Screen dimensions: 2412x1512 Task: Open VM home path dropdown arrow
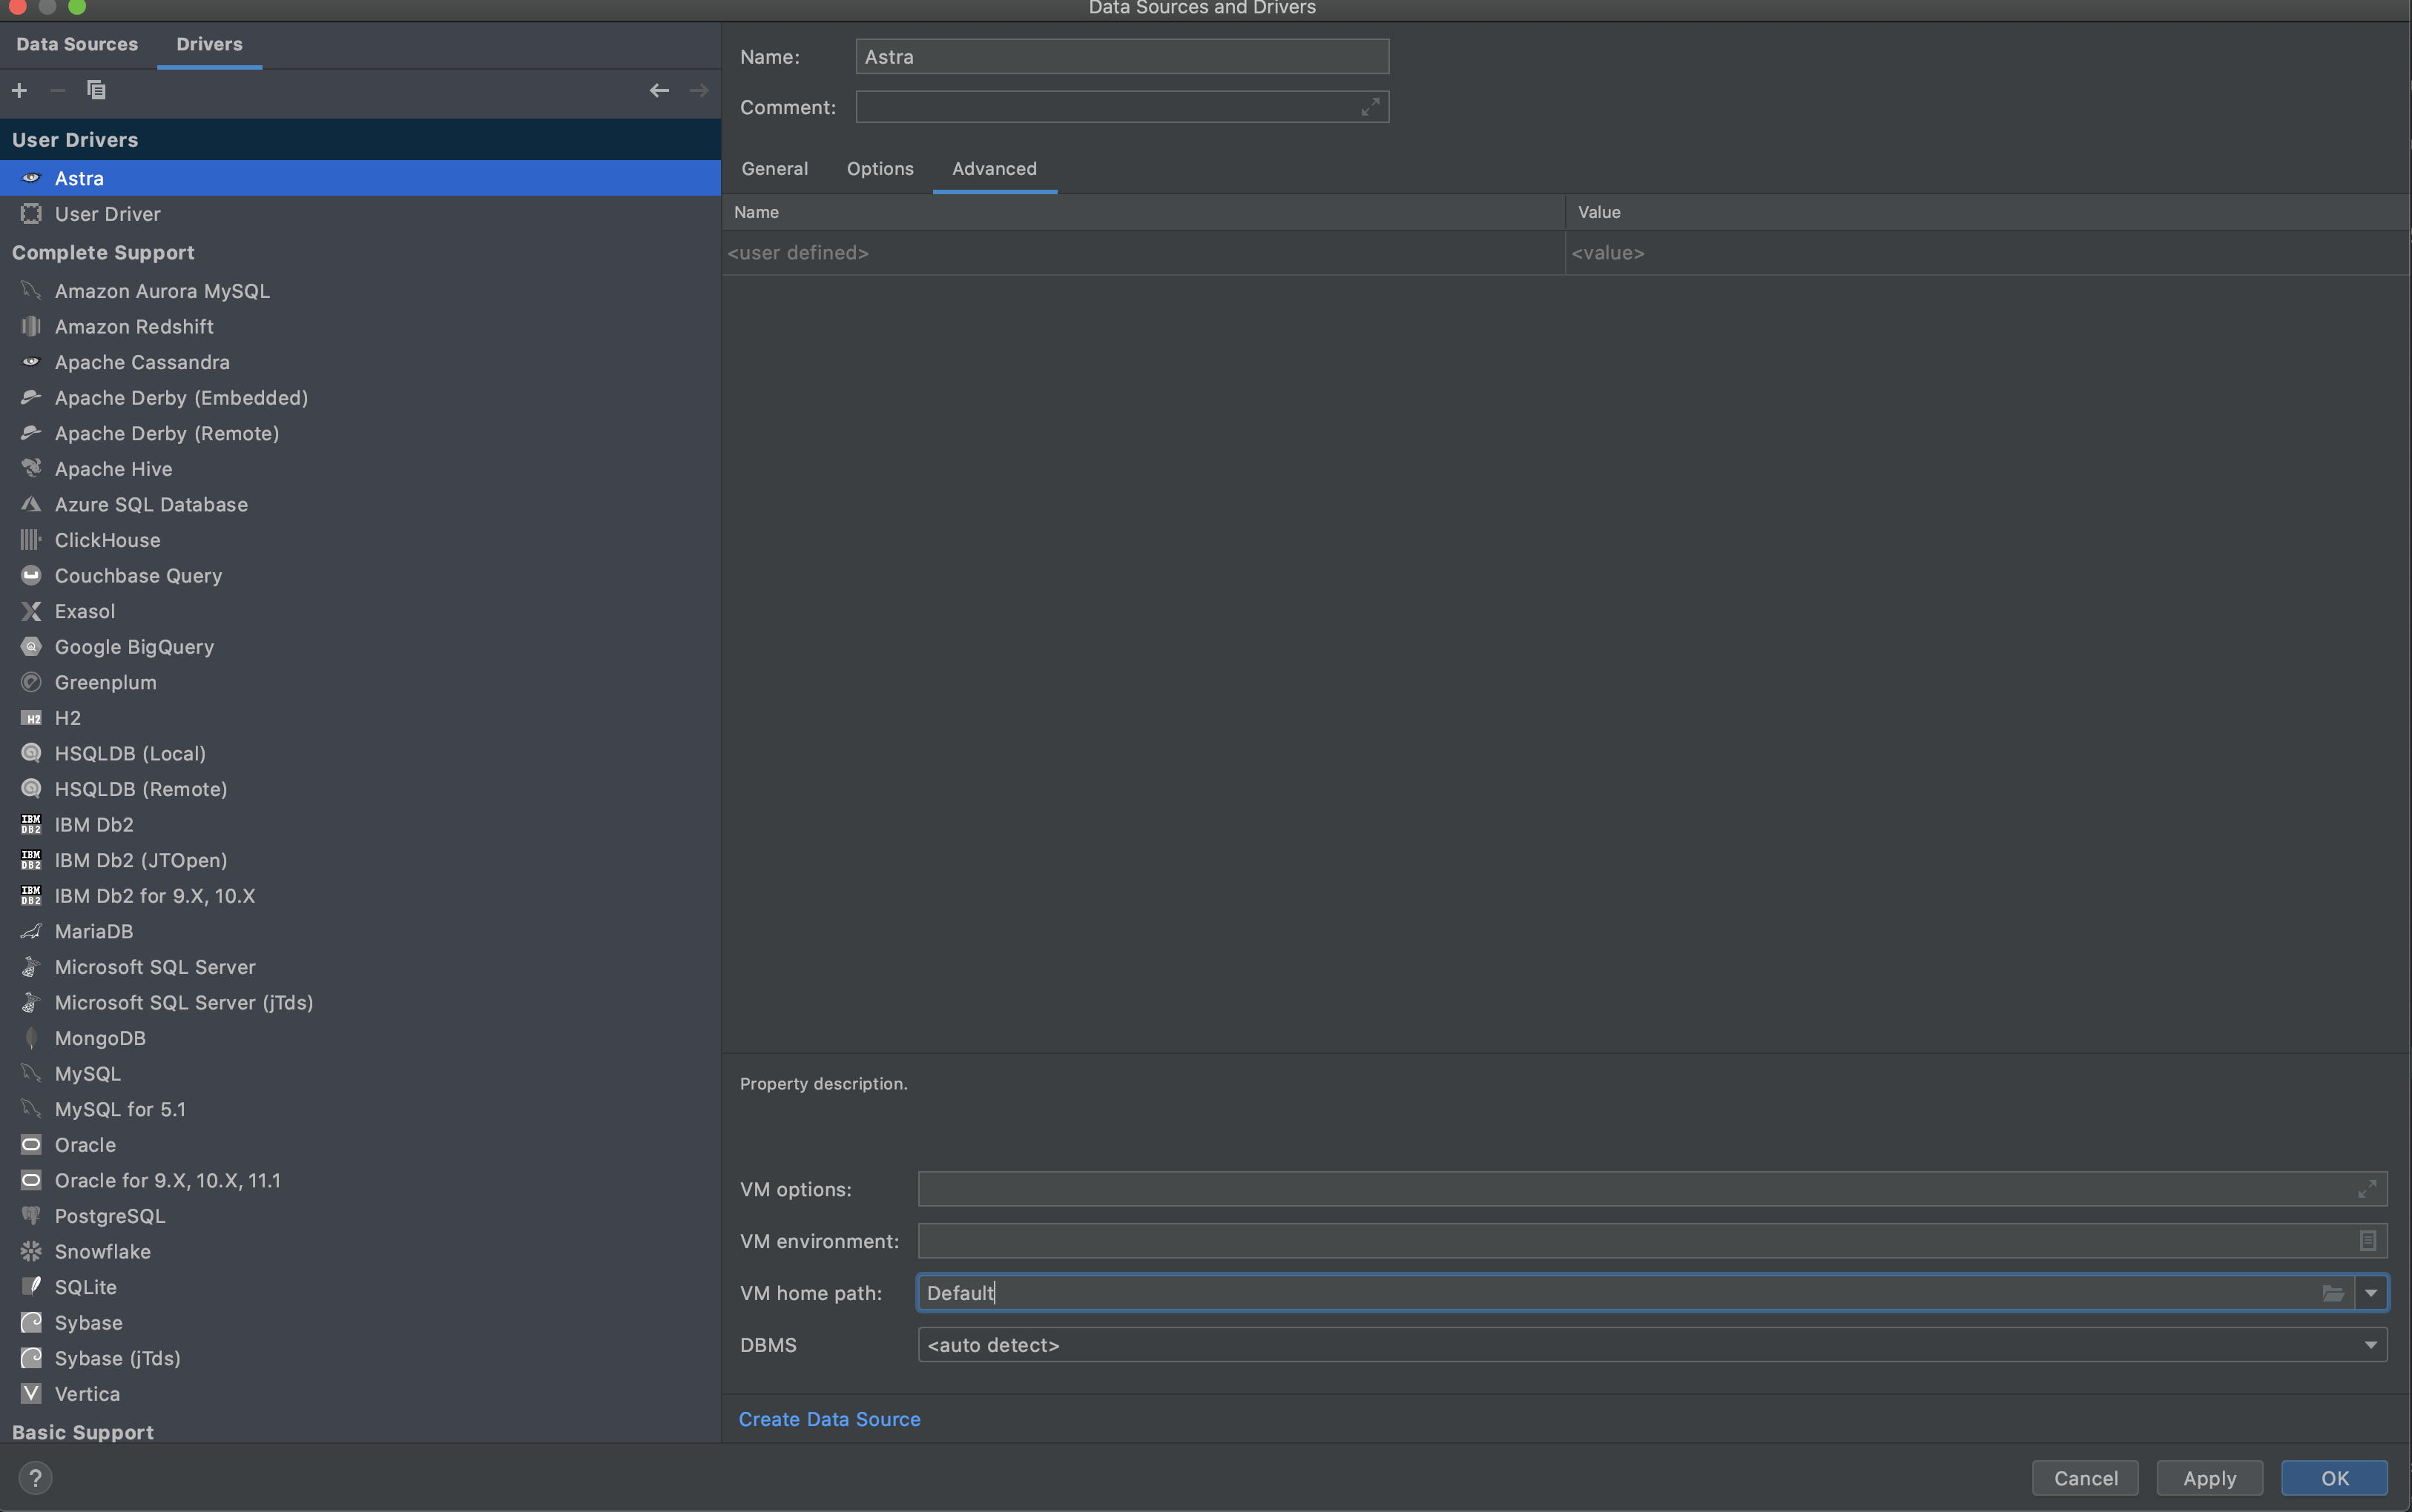(x=2370, y=1293)
